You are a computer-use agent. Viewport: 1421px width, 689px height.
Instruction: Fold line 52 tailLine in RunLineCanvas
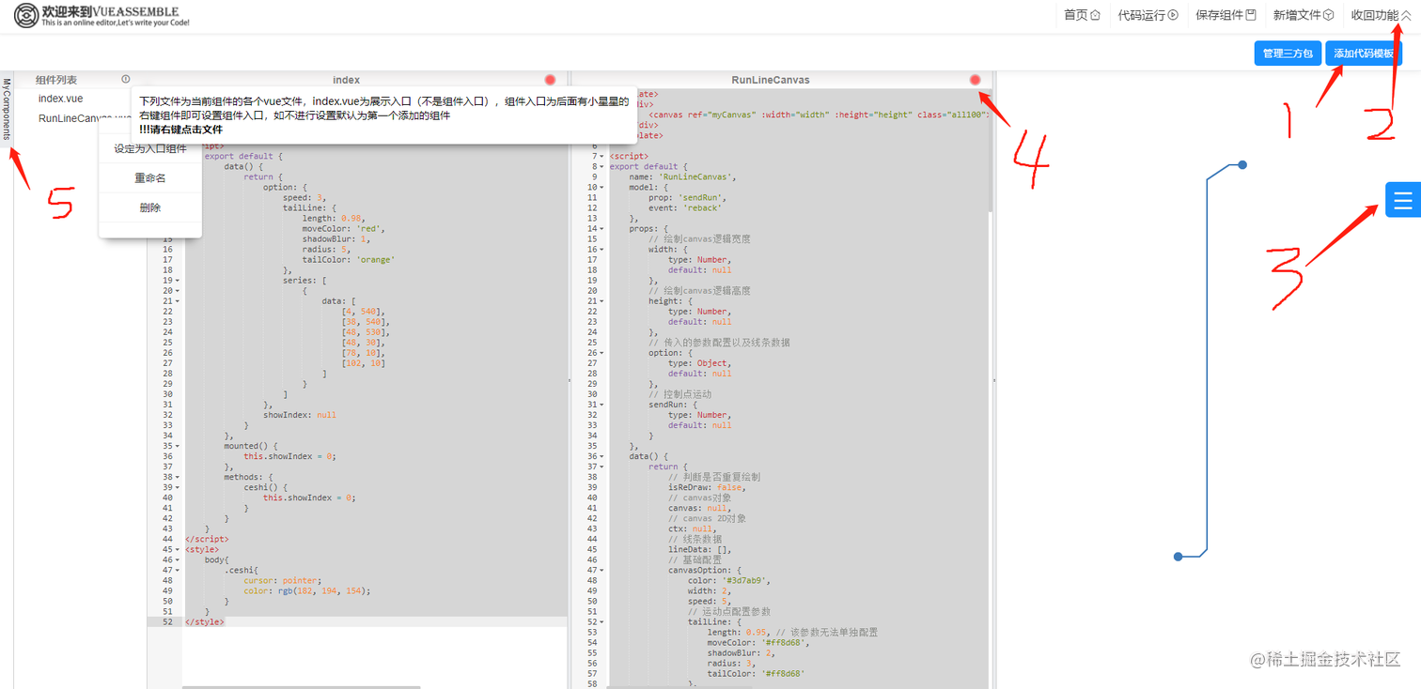[602, 621]
